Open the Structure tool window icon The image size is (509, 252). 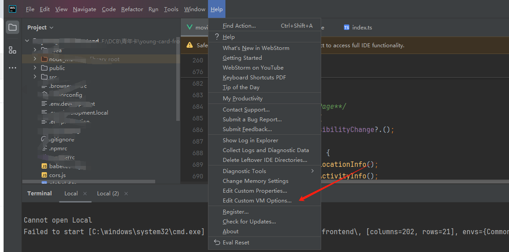[13, 50]
